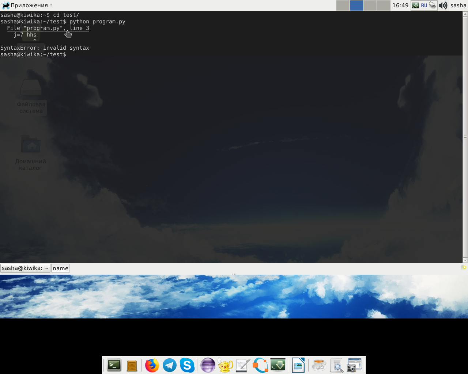Image resolution: width=468 pixels, height=374 pixels.
Task: Click the golden teapot dock icon
Action: [x=225, y=365]
